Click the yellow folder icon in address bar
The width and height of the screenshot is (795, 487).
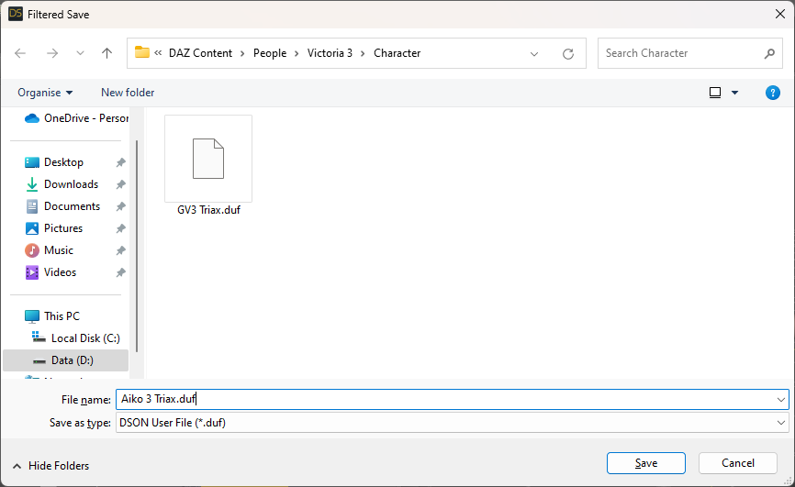(142, 52)
